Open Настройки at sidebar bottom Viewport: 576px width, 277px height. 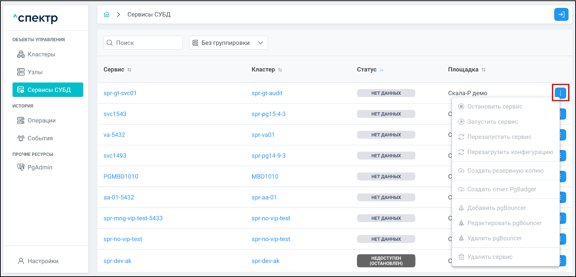coord(43,261)
